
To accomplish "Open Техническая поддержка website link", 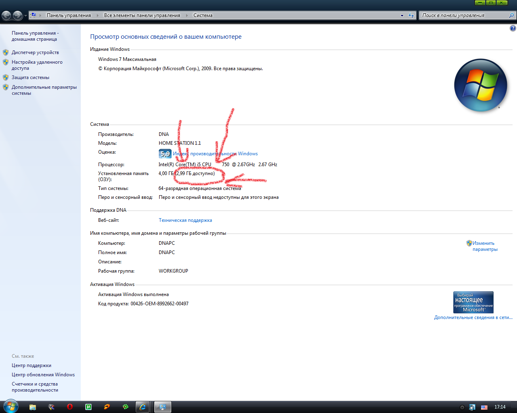I will (x=185, y=220).
